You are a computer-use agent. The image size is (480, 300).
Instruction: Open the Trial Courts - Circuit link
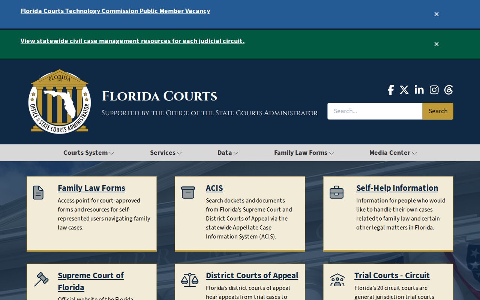pos(392,275)
